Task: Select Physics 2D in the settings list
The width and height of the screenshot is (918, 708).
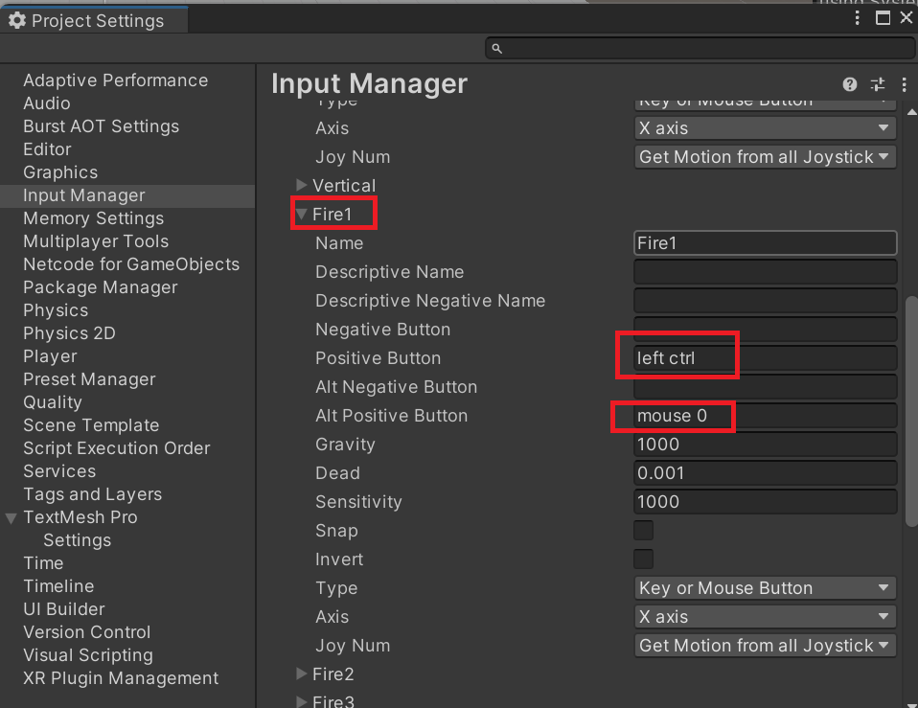Action: point(69,333)
